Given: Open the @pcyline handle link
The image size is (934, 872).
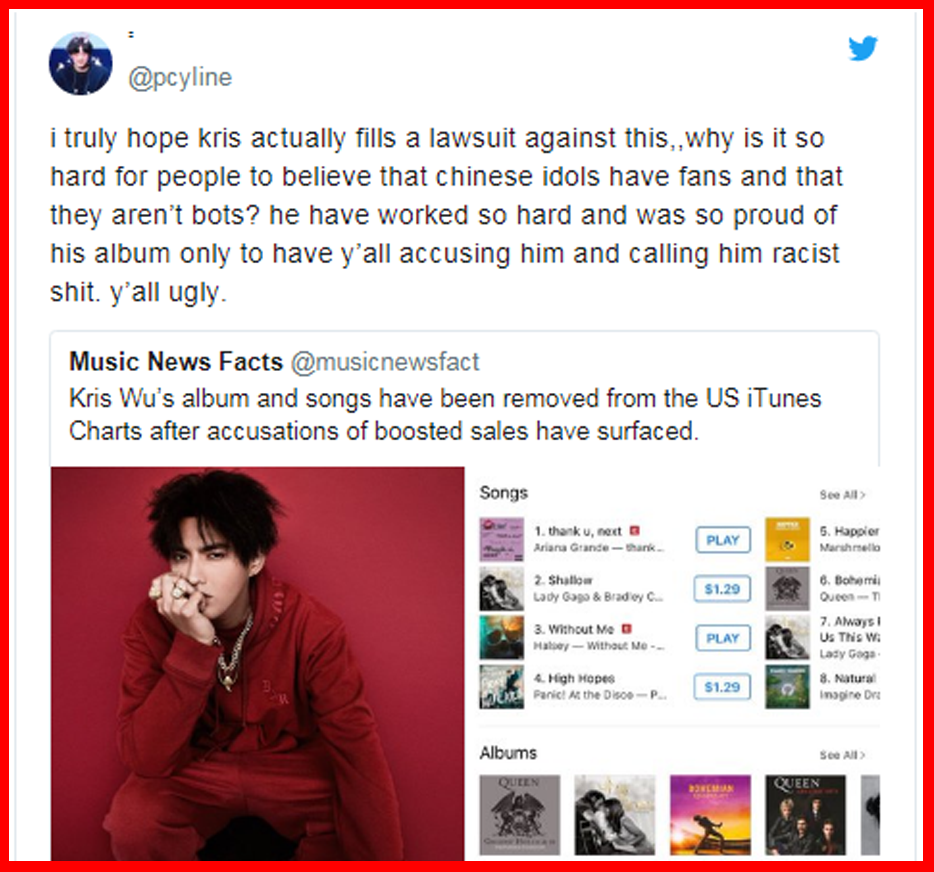Looking at the screenshot, I should [180, 78].
